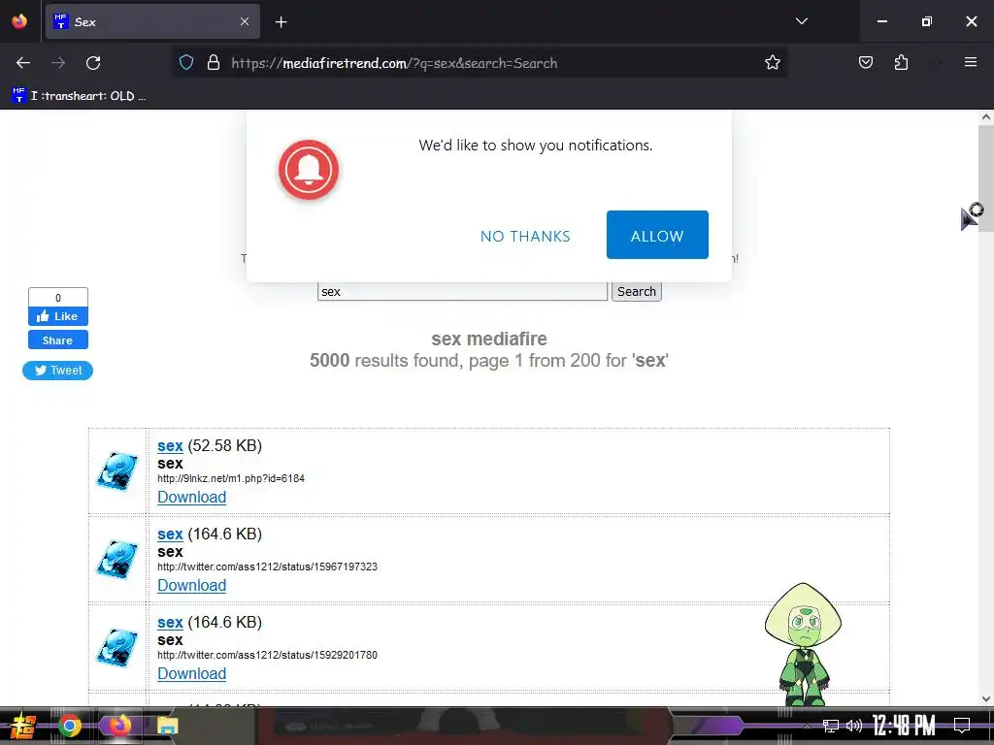Open the title link of the status/15967197323 result
The height and width of the screenshot is (745, 994).
170,534
